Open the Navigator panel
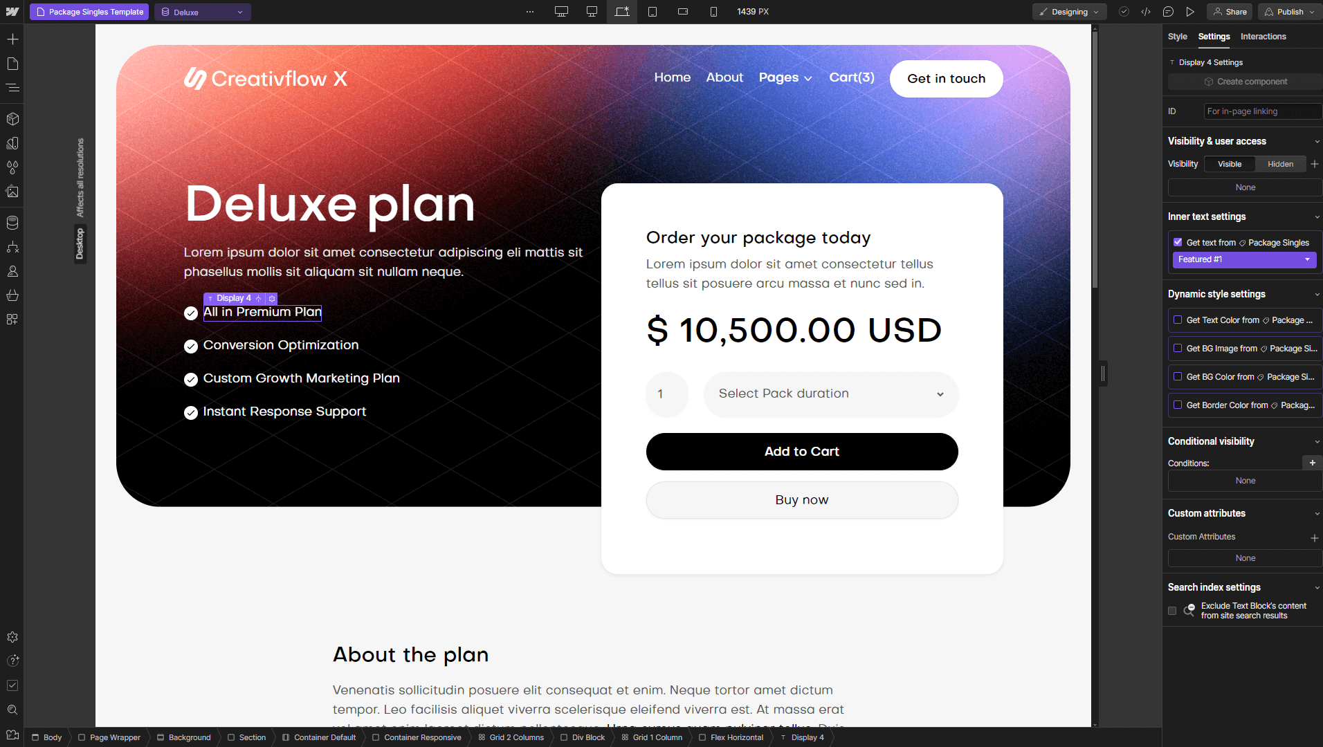The height and width of the screenshot is (747, 1323). click(12, 88)
